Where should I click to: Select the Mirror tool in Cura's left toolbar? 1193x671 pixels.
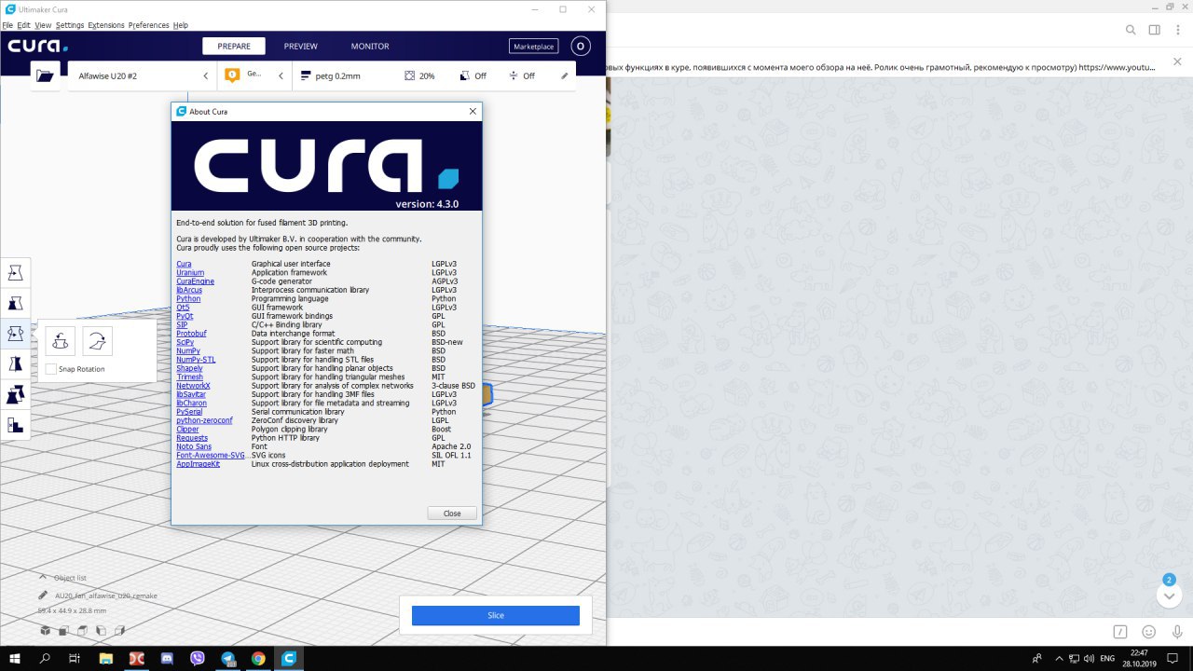pos(15,364)
